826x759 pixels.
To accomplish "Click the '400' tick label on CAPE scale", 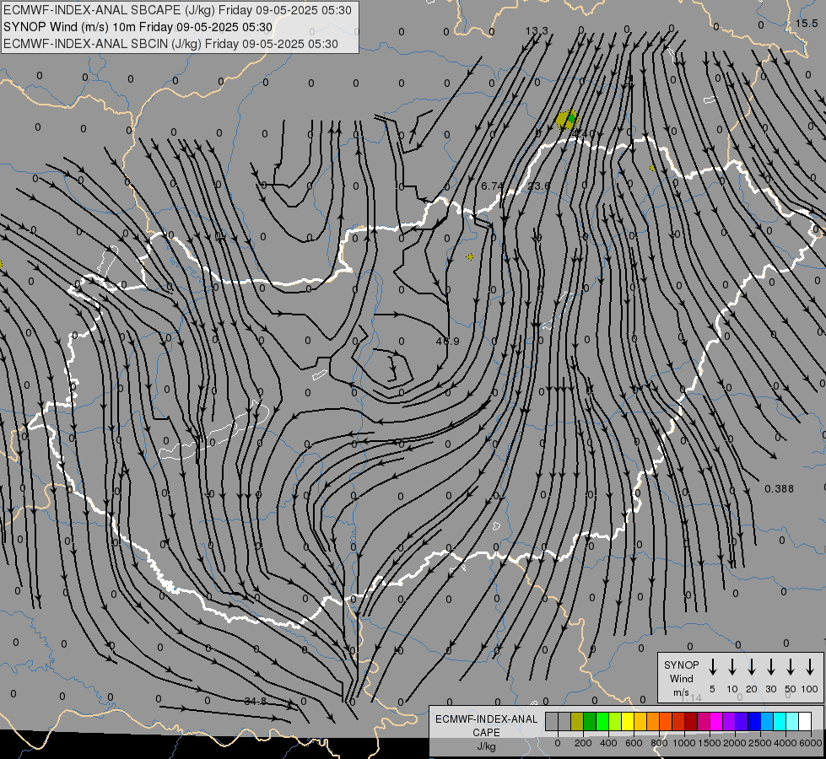I will click(x=608, y=743).
